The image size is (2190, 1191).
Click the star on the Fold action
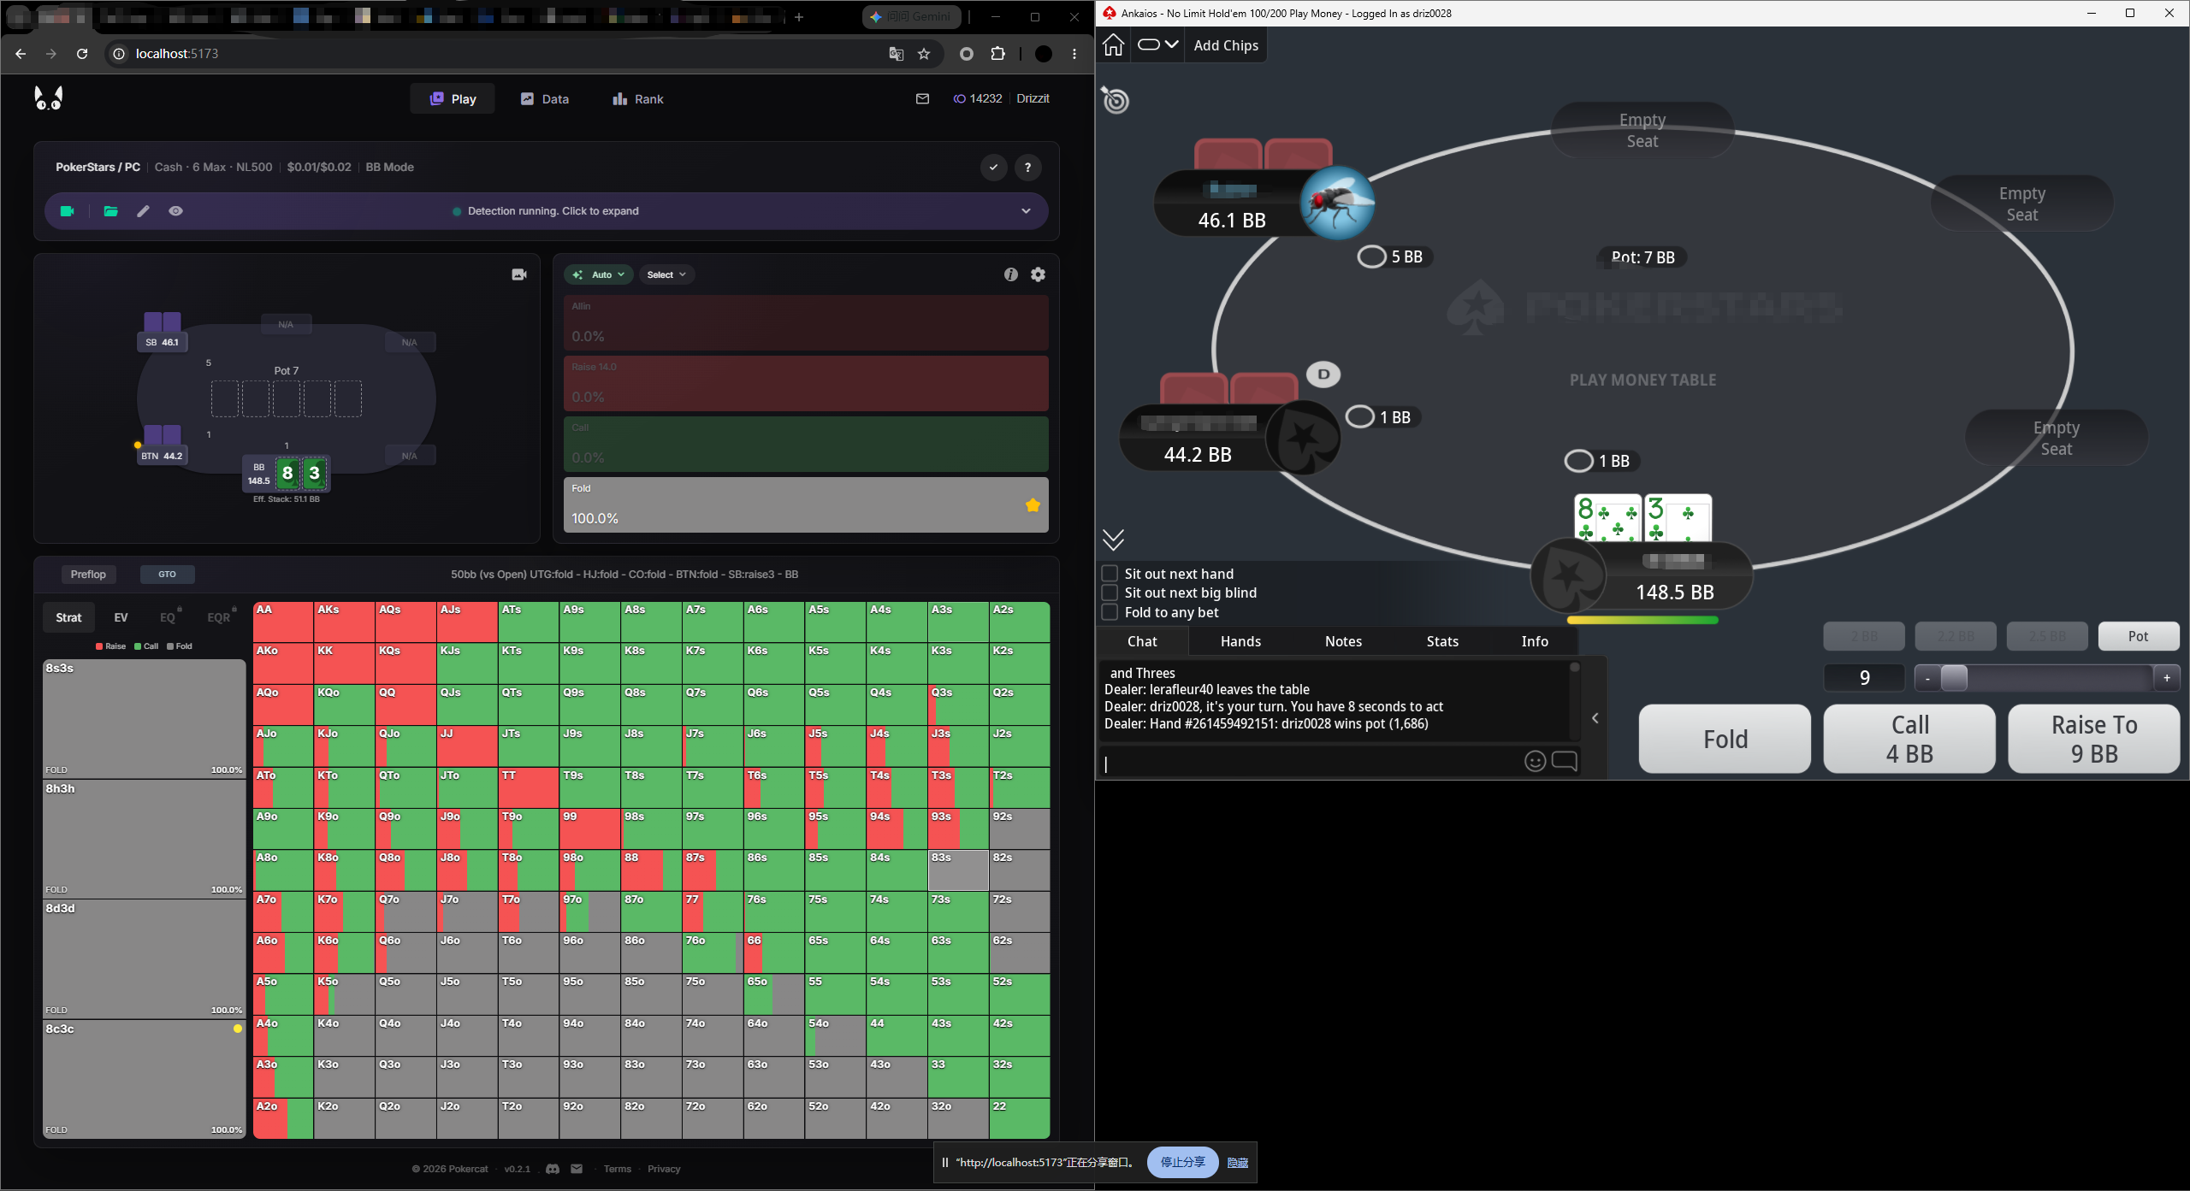pyautogui.click(x=1033, y=505)
